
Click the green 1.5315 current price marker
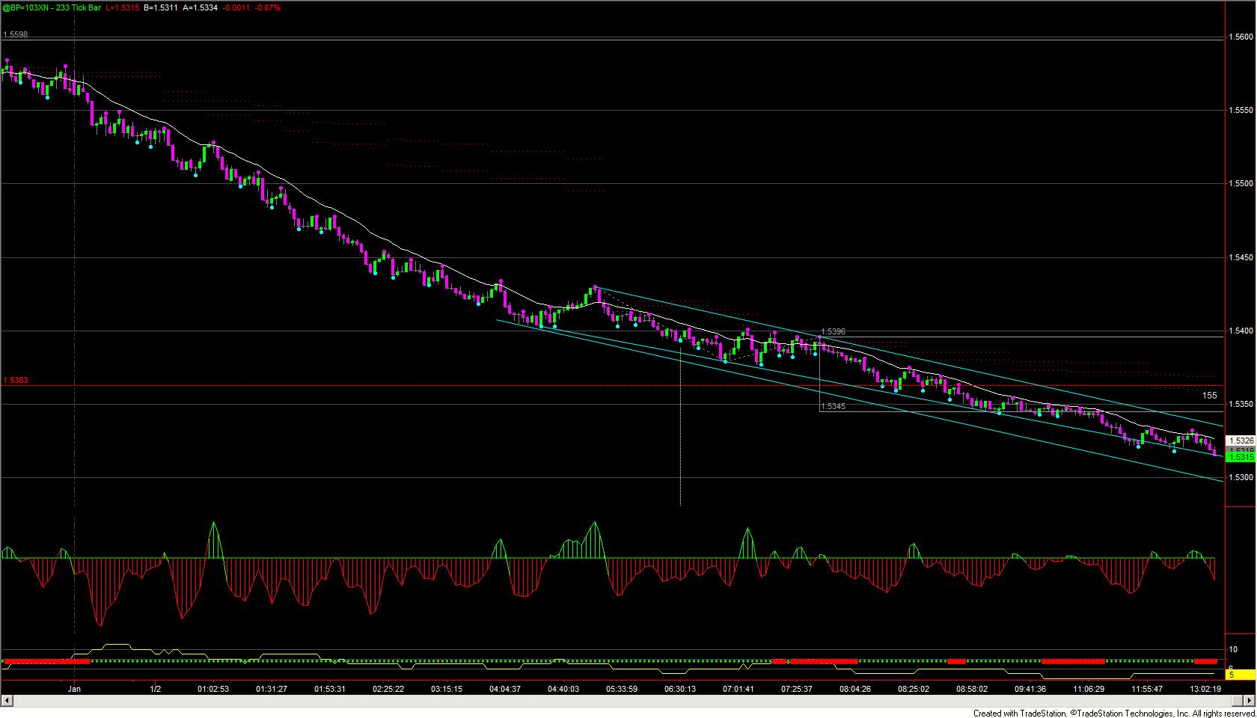coord(1241,456)
